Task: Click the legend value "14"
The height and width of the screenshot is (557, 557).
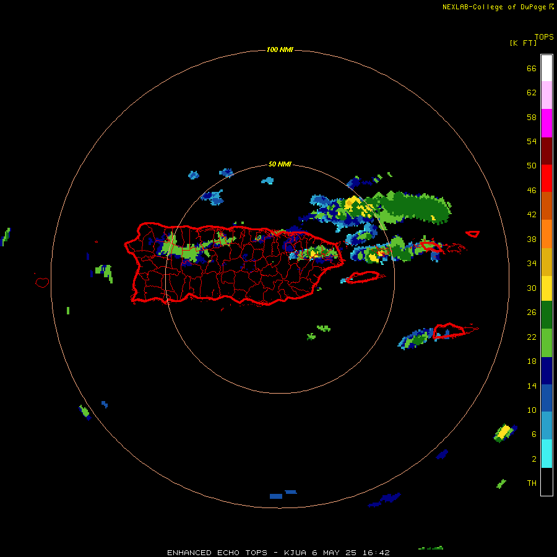Action: [532, 386]
